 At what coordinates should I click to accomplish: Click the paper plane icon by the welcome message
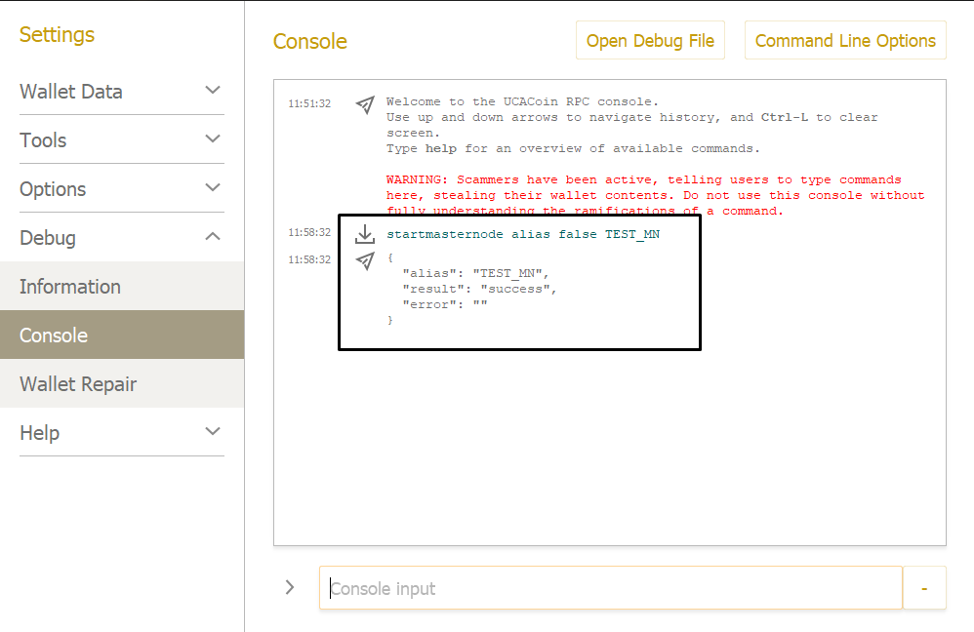click(x=365, y=104)
